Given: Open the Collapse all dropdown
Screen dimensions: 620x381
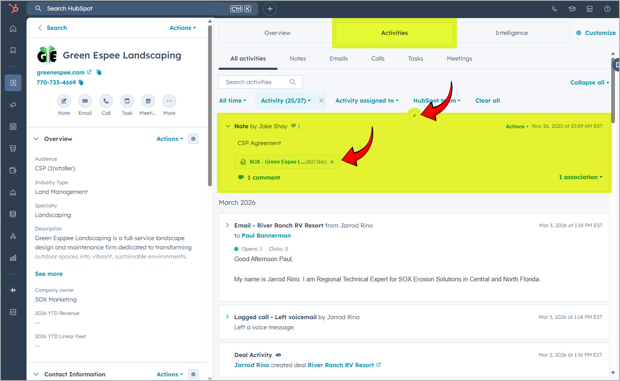Looking at the screenshot, I should [590, 82].
